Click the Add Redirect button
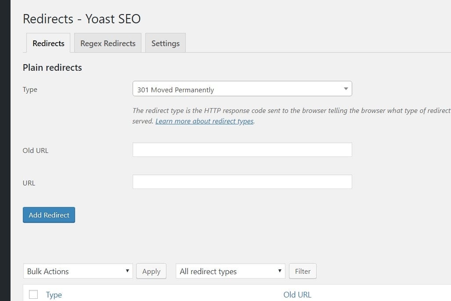 coord(49,215)
